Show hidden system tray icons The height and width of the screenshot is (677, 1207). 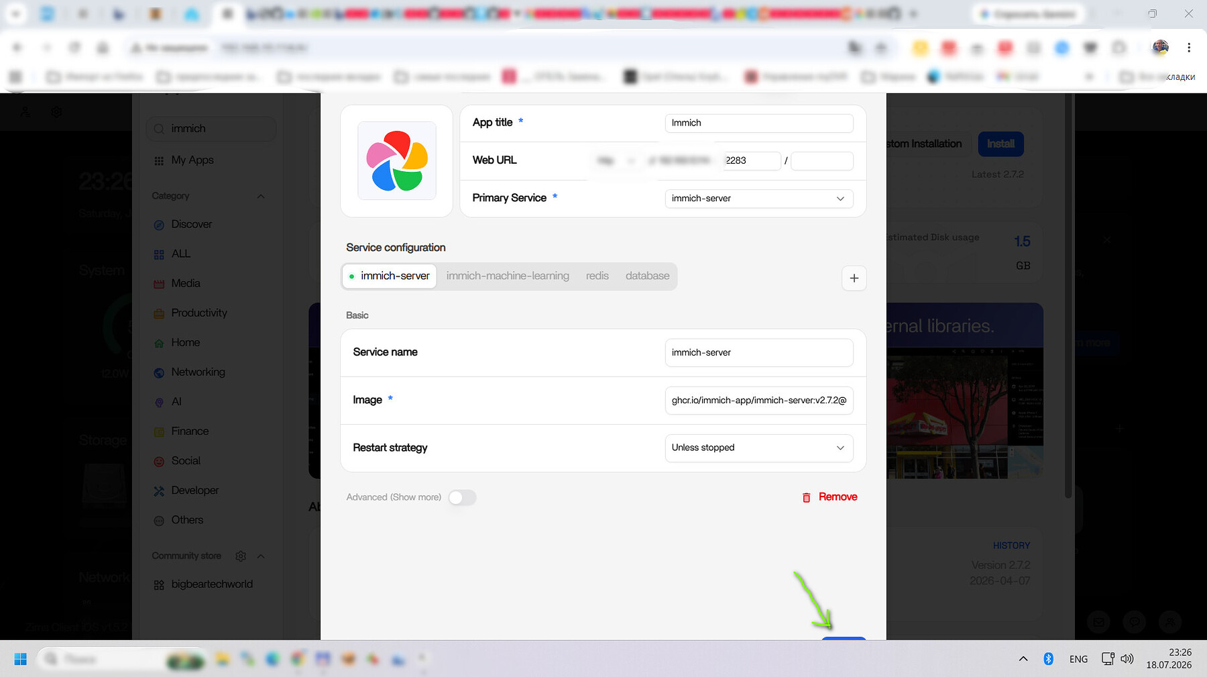click(1023, 659)
